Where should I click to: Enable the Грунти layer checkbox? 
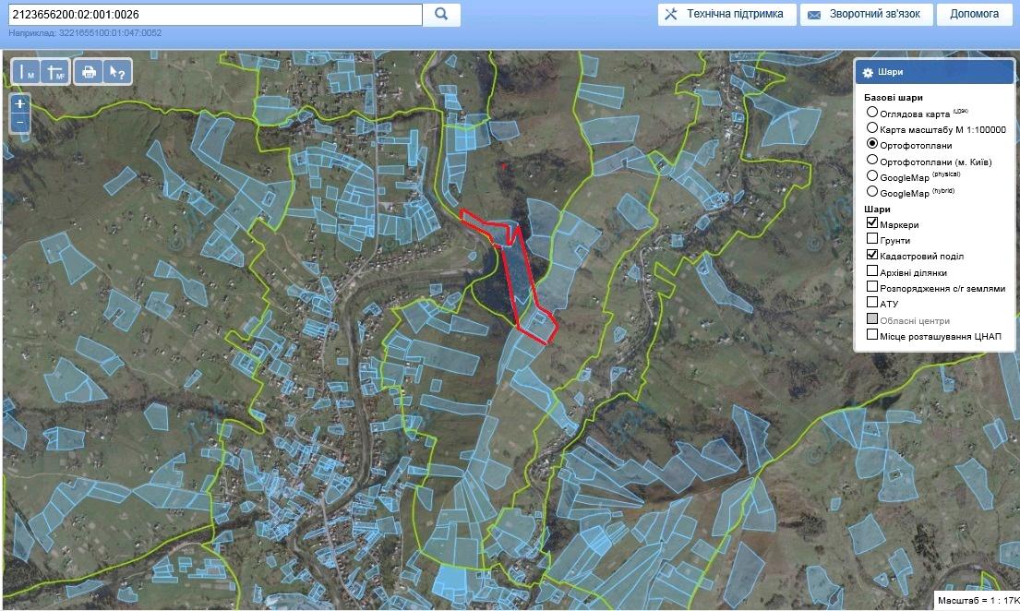[x=872, y=239]
